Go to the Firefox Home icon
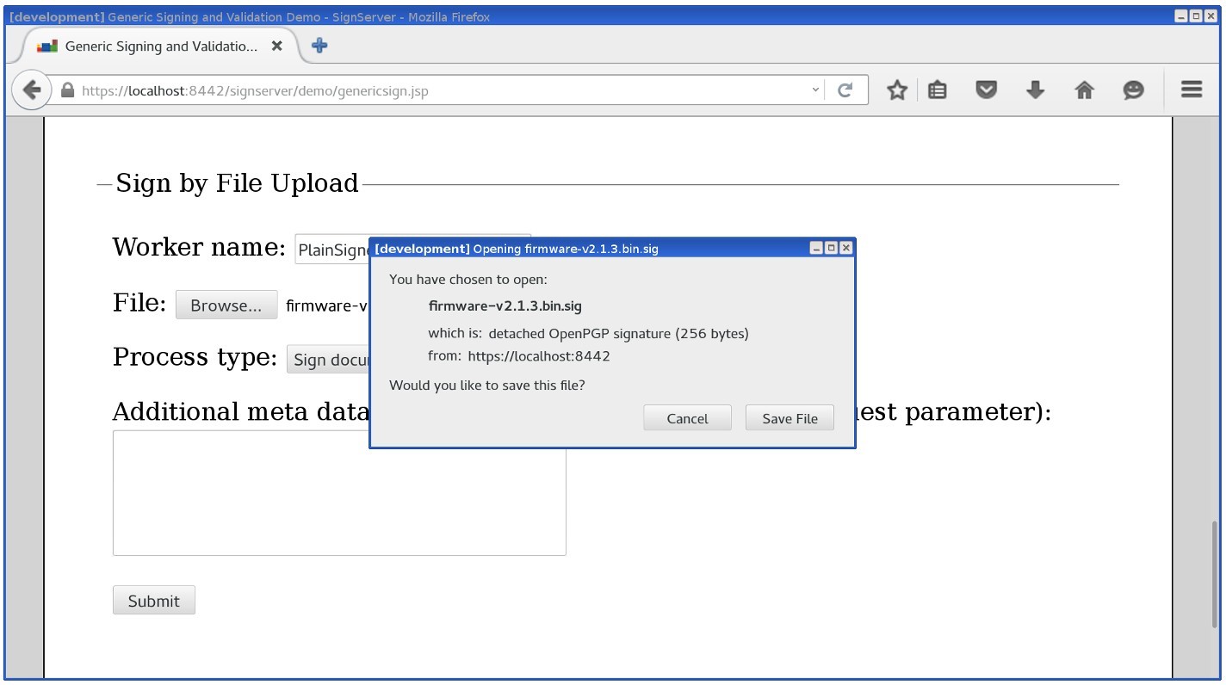 pyautogui.click(x=1084, y=90)
